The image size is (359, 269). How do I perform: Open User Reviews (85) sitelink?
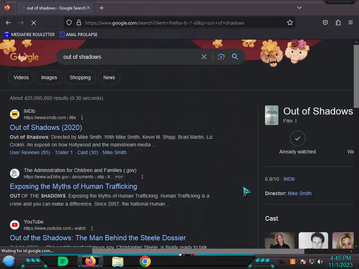point(30,152)
